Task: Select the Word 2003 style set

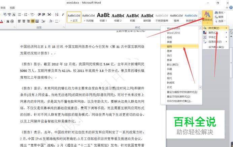Action: click(179, 28)
